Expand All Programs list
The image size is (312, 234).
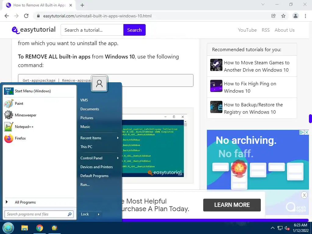(39, 202)
